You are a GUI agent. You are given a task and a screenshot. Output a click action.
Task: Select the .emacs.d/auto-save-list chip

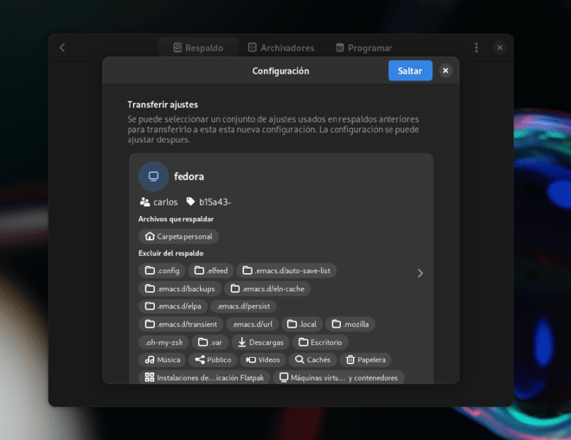click(x=286, y=271)
